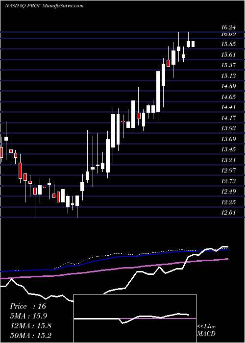
Task: Click the Price : 16 readout
Action: point(28,306)
